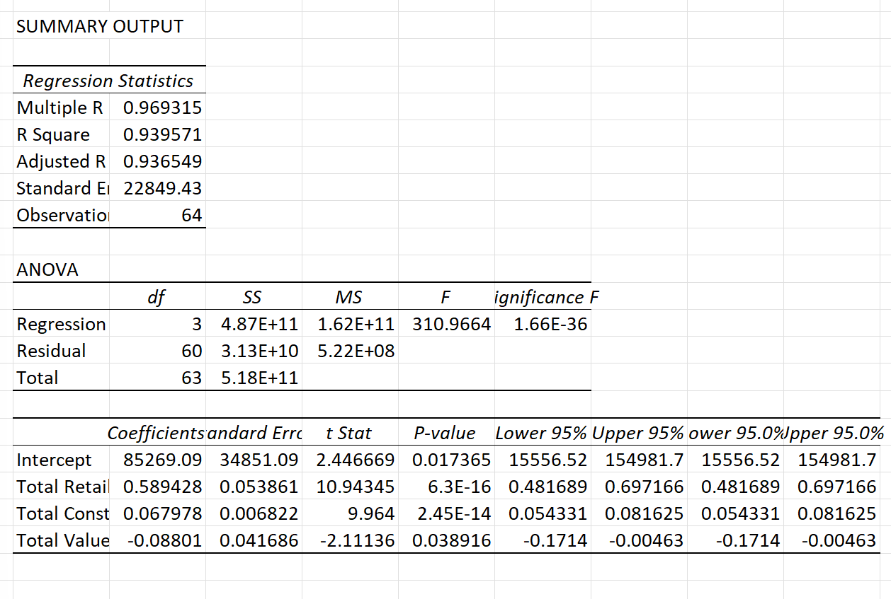Select the Intercept t Stat 2.446669

point(356,460)
